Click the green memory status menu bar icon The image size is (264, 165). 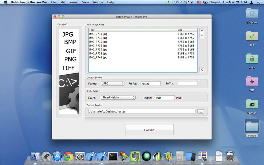click(x=168, y=2)
